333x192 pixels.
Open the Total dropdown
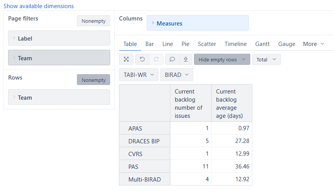coord(266,59)
